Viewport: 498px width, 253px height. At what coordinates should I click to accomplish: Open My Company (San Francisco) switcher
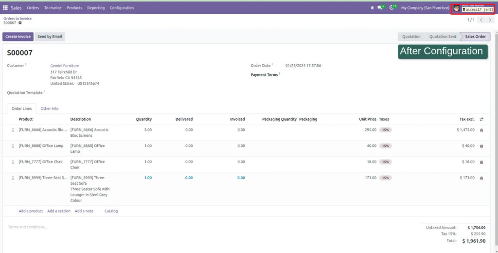coord(425,8)
